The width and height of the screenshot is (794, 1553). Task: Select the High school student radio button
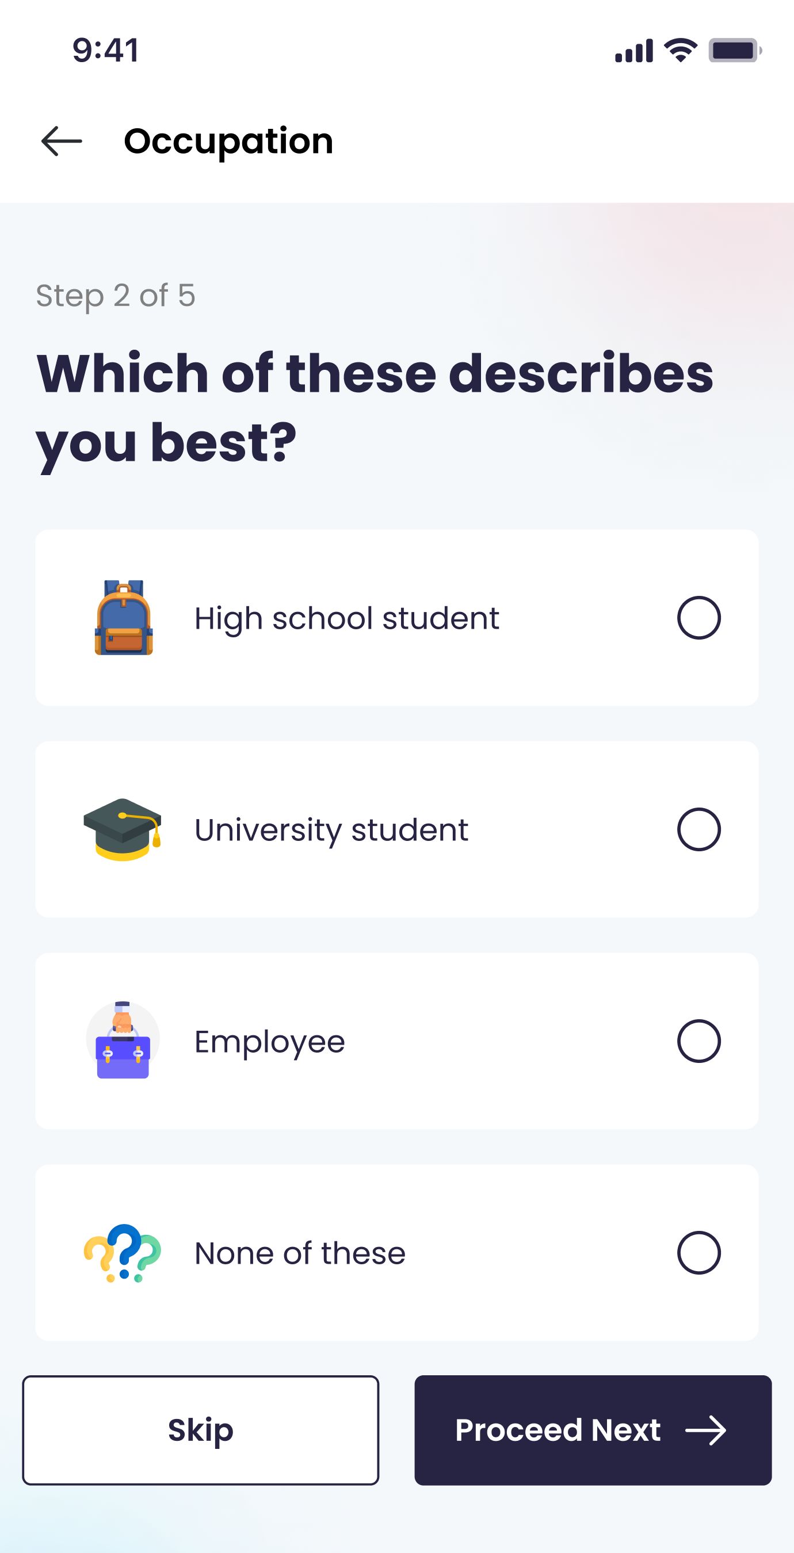[698, 618]
